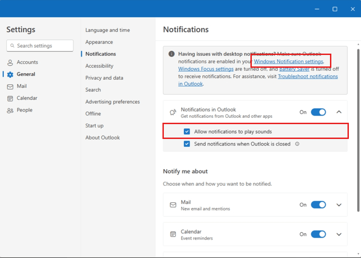
Task: Click the Accounts person icon
Action: coord(10,62)
